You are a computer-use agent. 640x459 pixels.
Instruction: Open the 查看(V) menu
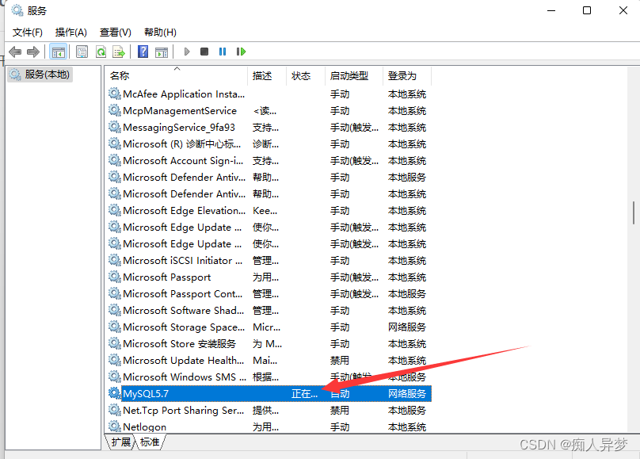pyautogui.click(x=116, y=33)
